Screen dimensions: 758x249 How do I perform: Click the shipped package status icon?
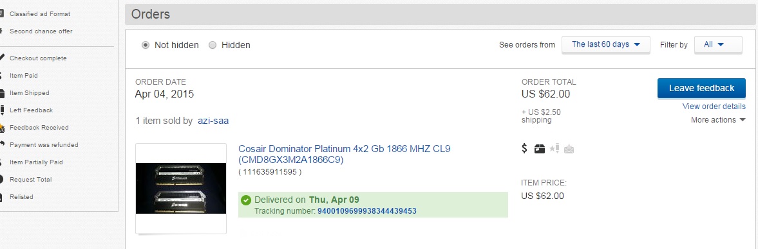540,150
